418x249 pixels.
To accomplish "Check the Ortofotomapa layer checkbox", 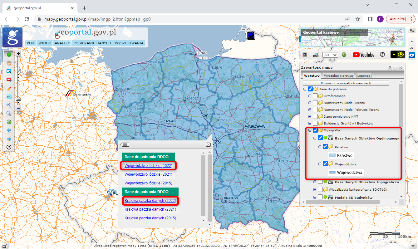I will [315, 96].
